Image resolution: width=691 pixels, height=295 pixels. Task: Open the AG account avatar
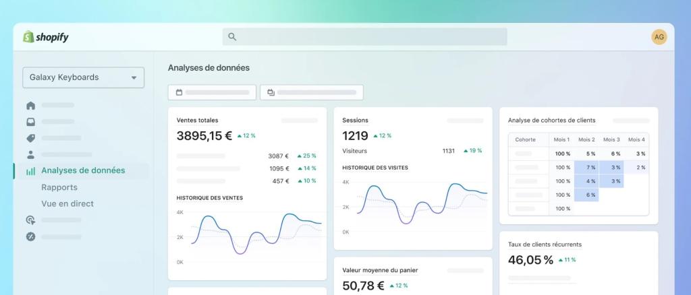659,37
